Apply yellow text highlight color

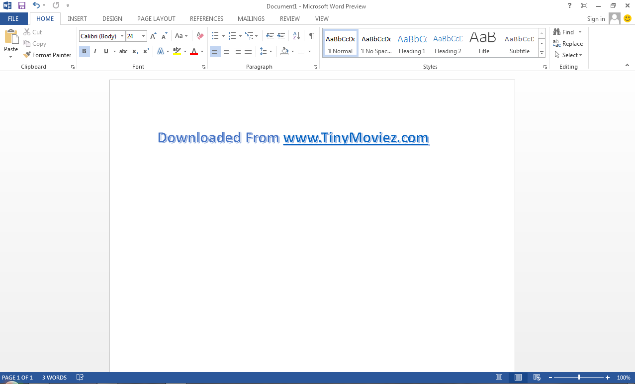[177, 51]
